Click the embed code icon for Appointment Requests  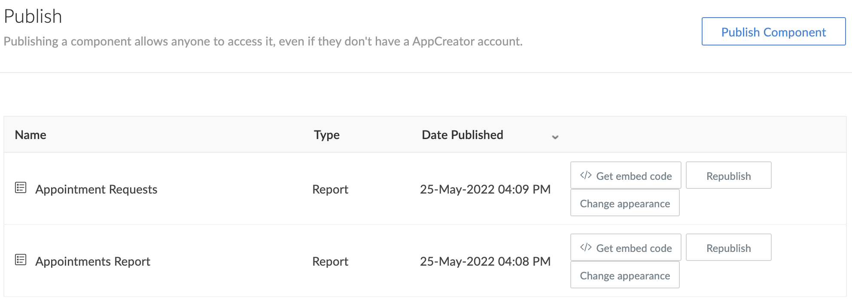coord(586,175)
